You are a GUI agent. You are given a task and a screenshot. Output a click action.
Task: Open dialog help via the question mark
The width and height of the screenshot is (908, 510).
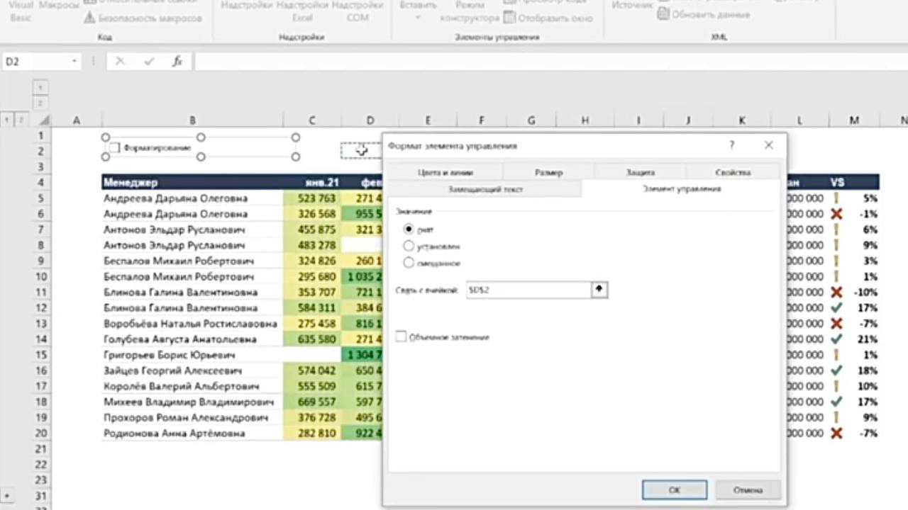[732, 145]
